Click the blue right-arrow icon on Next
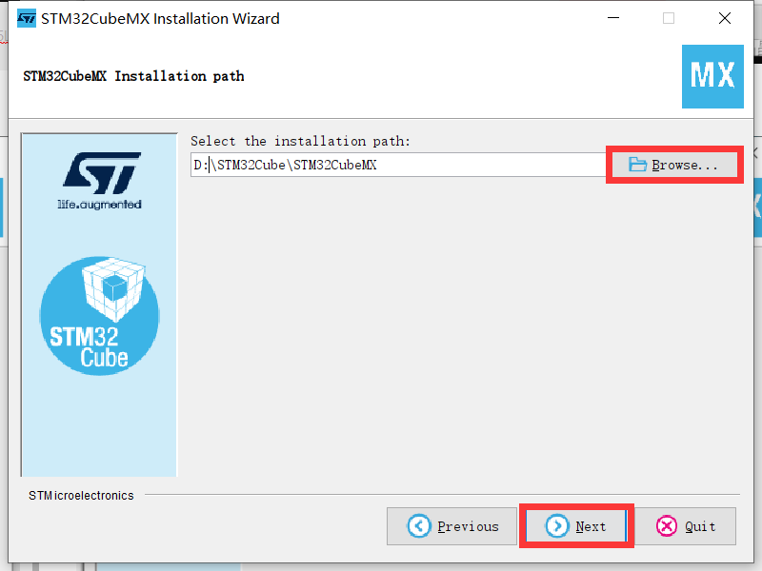Image resolution: width=762 pixels, height=571 pixels. pyautogui.click(x=557, y=526)
